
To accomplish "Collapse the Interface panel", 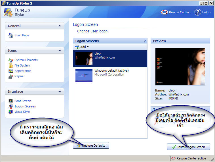I will coord(60,92).
